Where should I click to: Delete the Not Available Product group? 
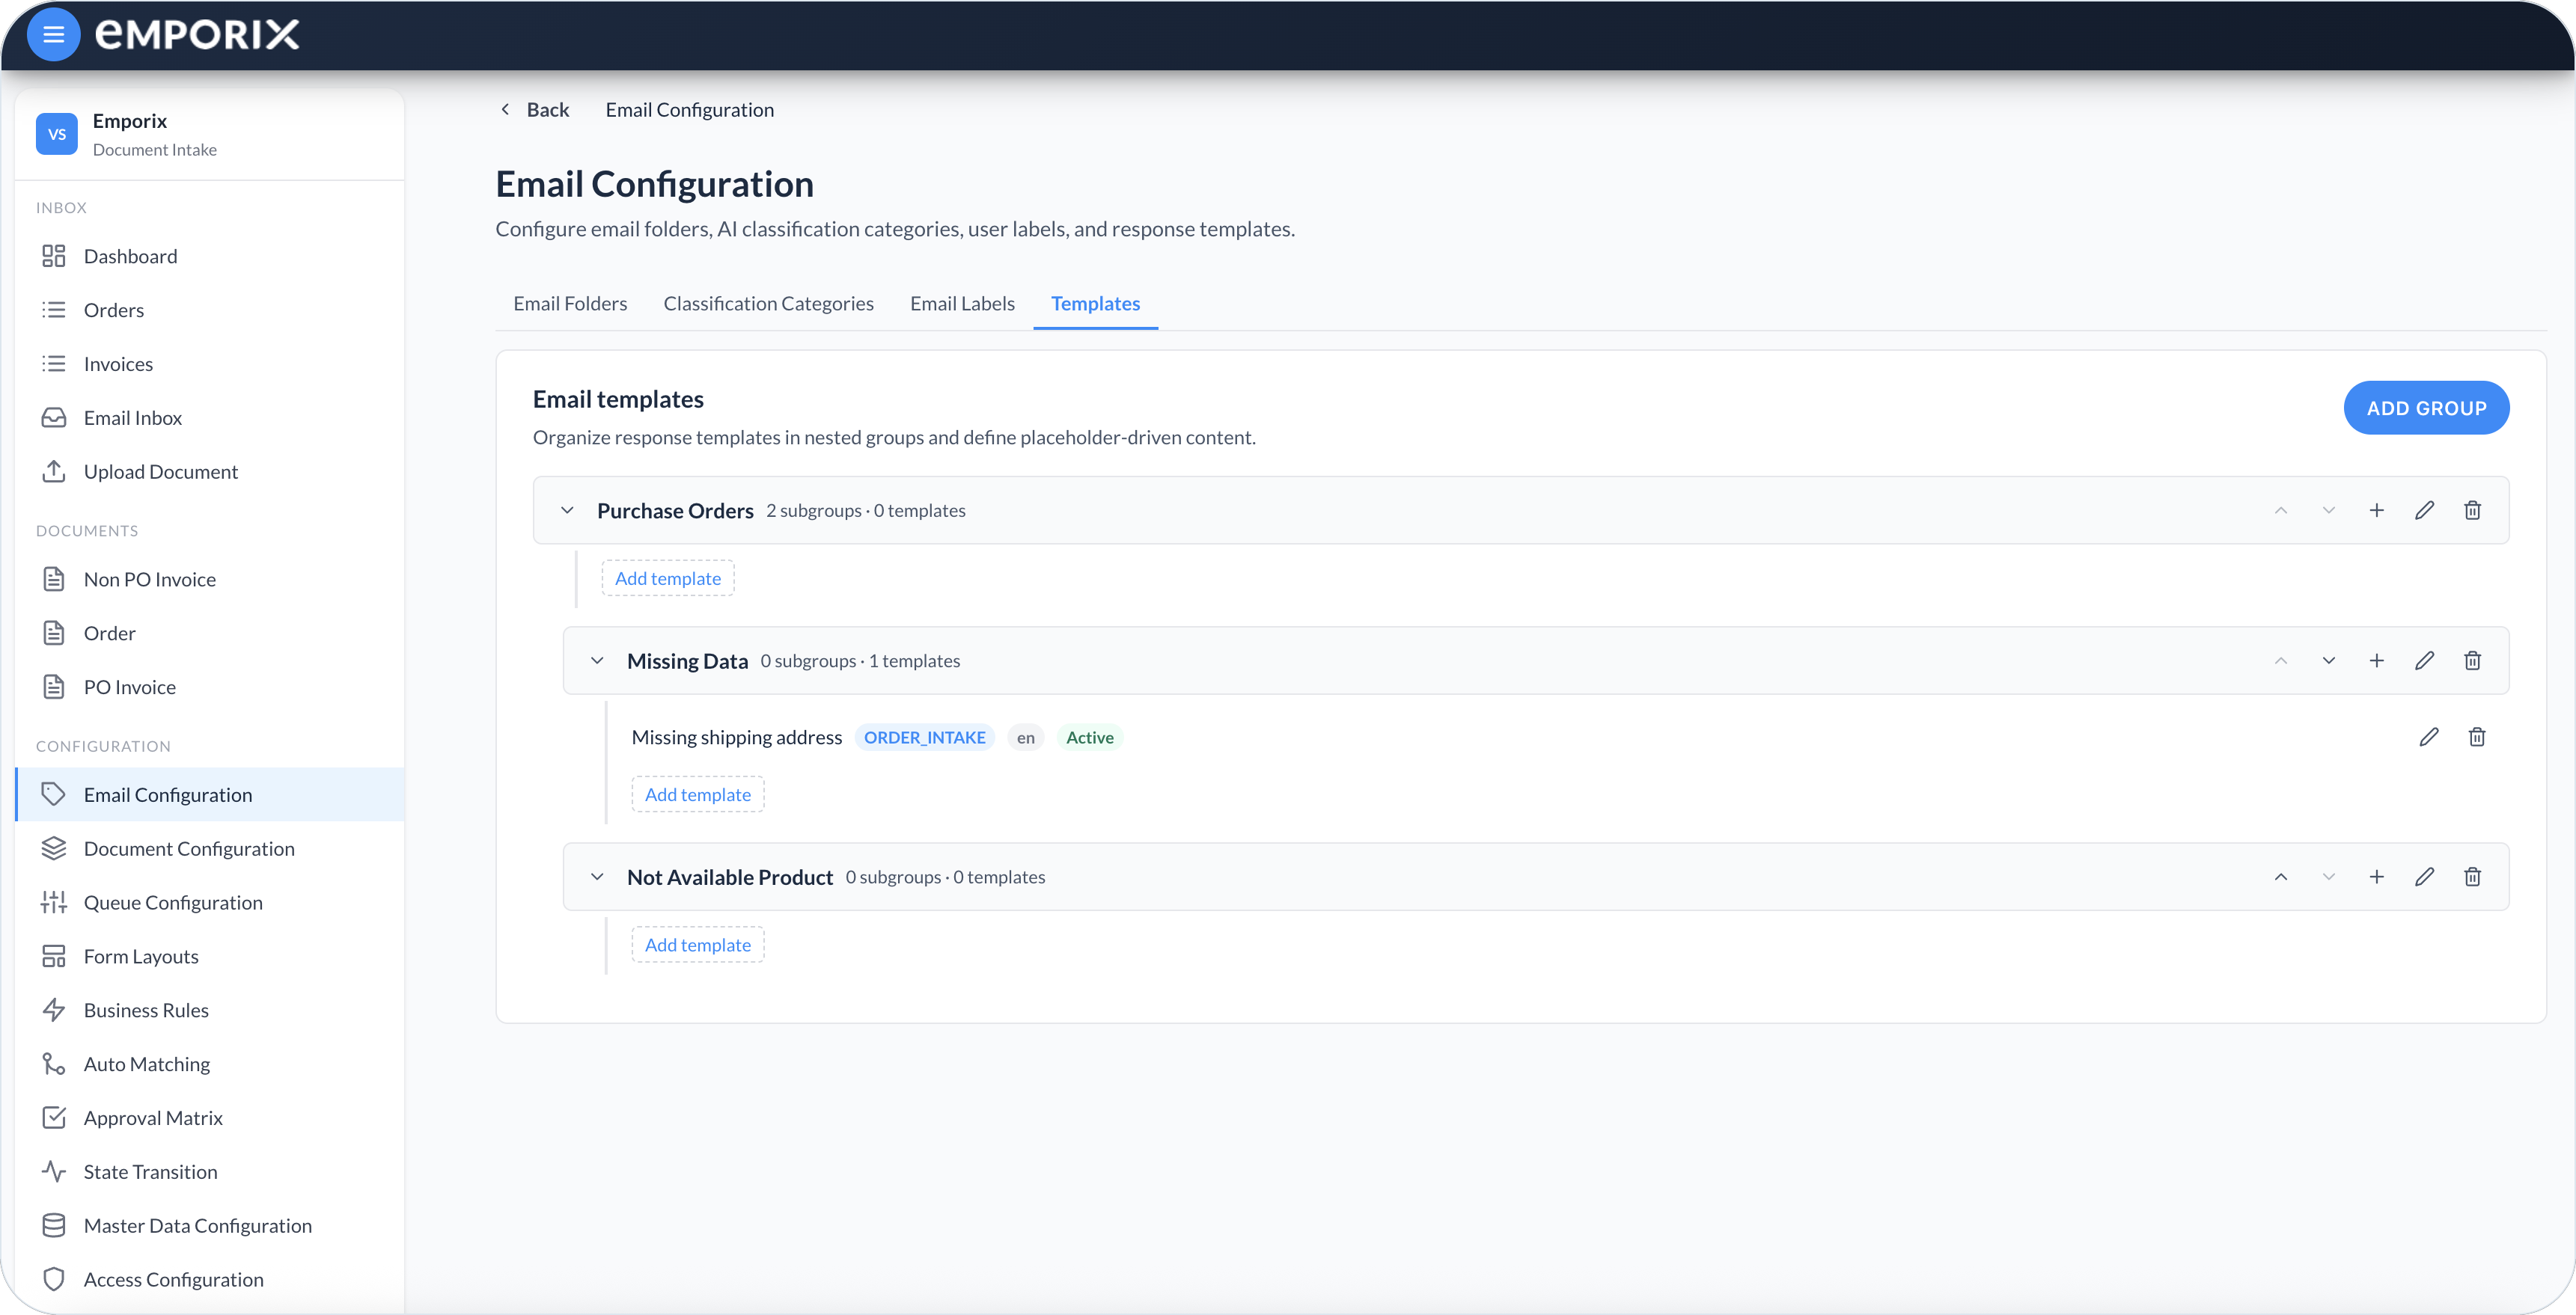2472,877
